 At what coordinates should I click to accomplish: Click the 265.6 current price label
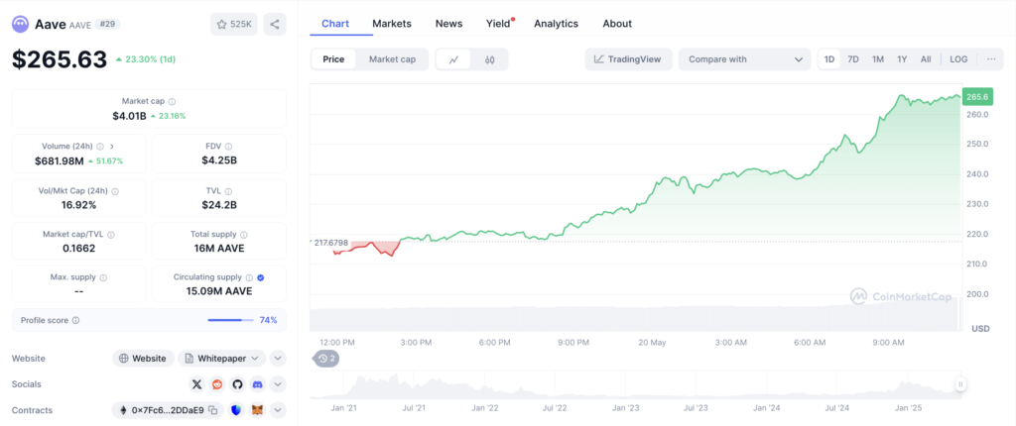976,97
